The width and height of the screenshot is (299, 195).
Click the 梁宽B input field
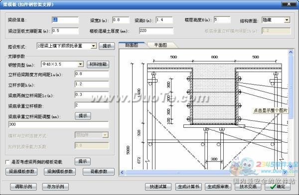click(x=121, y=20)
